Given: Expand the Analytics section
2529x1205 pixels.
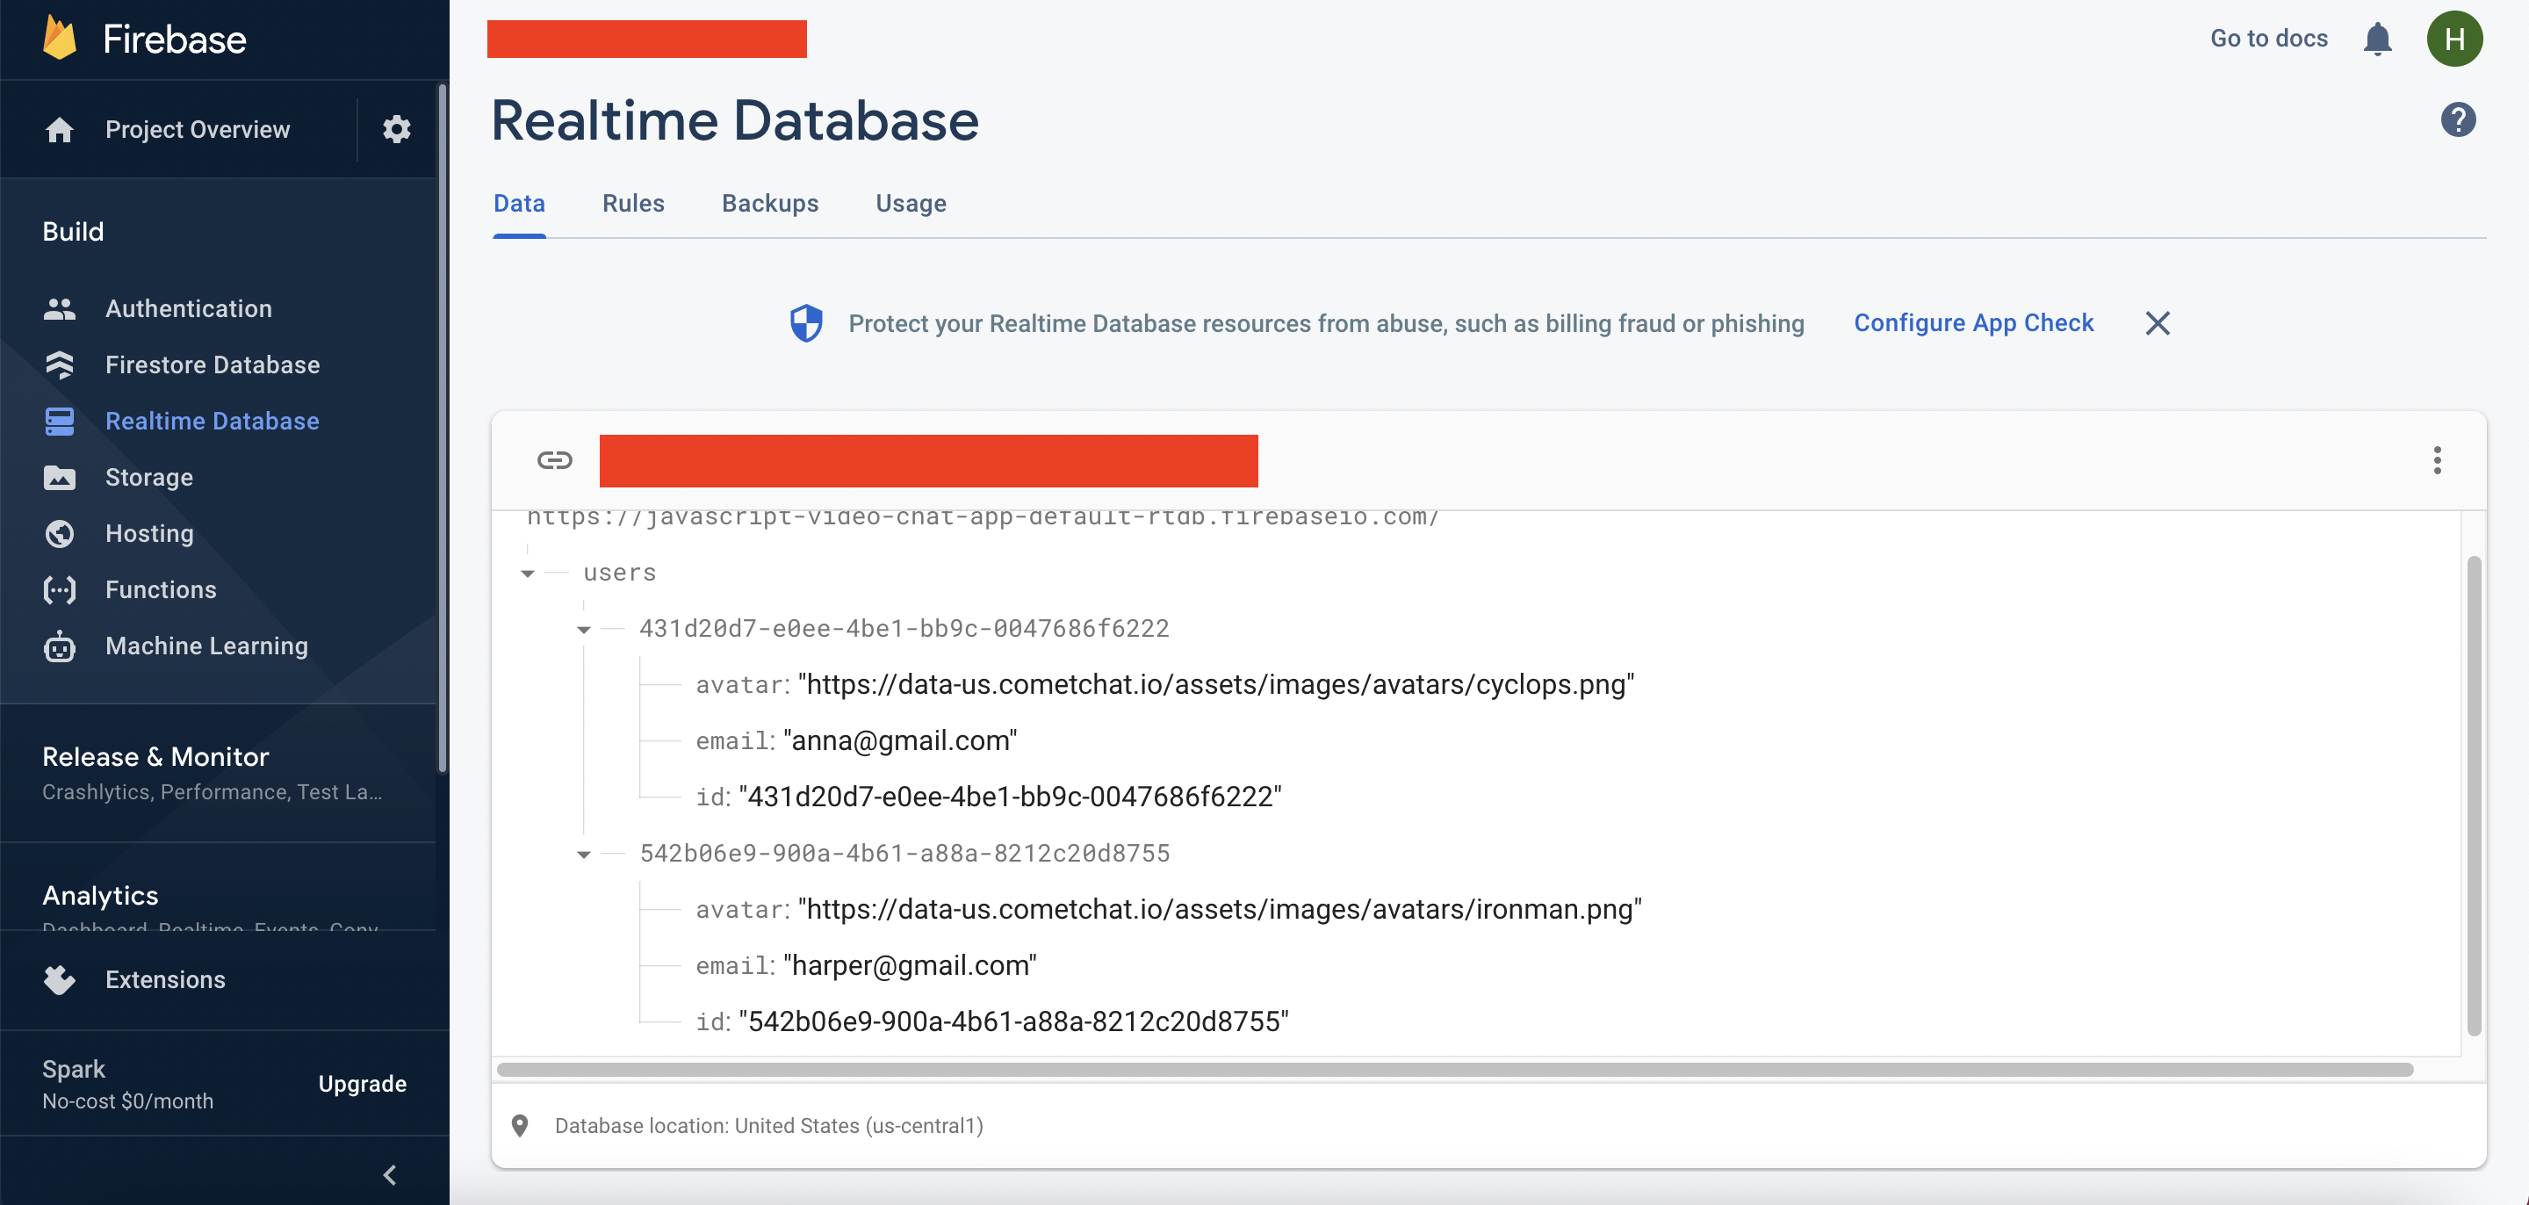Looking at the screenshot, I should point(100,896).
